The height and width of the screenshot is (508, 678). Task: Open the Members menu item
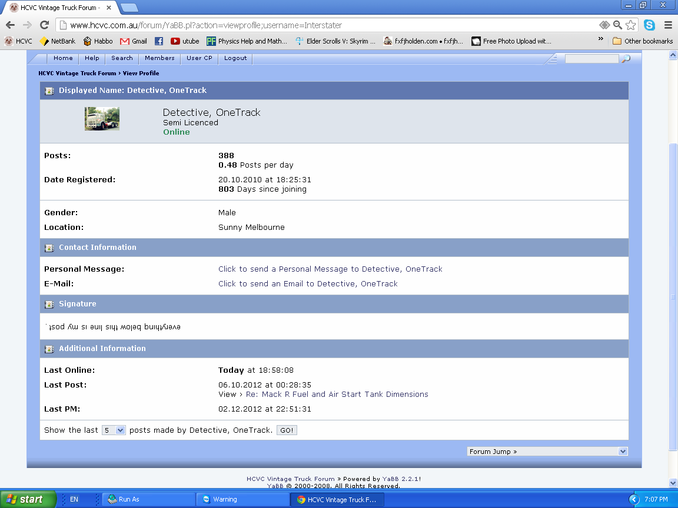(159, 58)
